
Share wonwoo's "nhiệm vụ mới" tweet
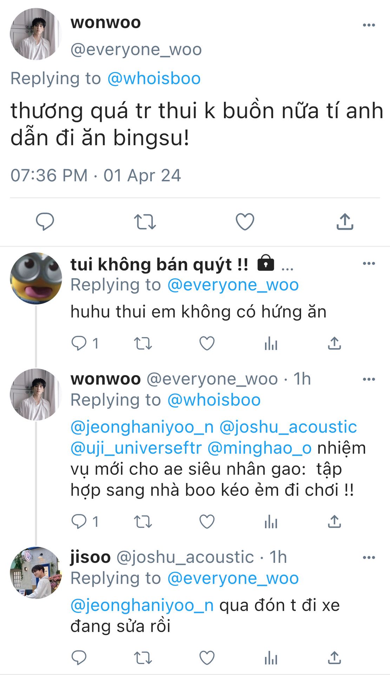pos(334,522)
